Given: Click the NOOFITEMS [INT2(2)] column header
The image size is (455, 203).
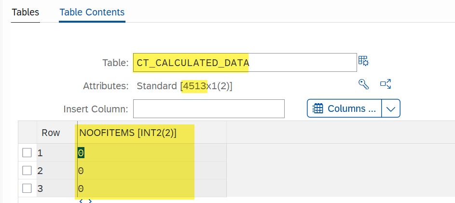Looking at the screenshot, I should coord(127,133).
